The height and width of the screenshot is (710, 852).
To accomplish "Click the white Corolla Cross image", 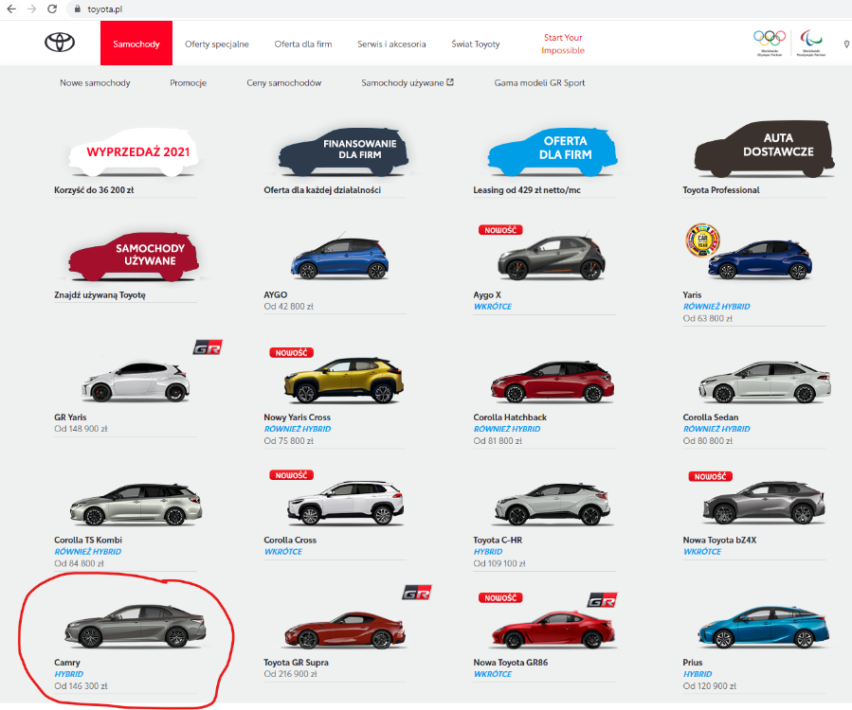I will (x=346, y=502).
